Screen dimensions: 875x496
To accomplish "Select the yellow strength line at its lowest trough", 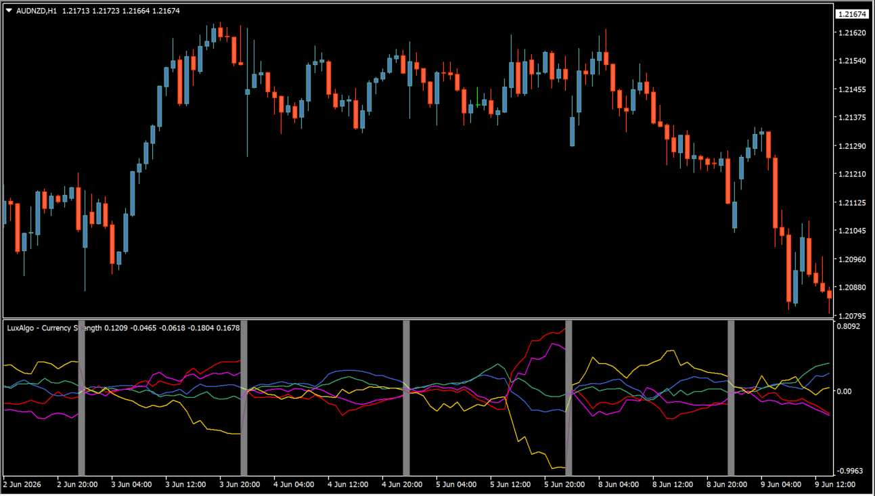I will 554,468.
